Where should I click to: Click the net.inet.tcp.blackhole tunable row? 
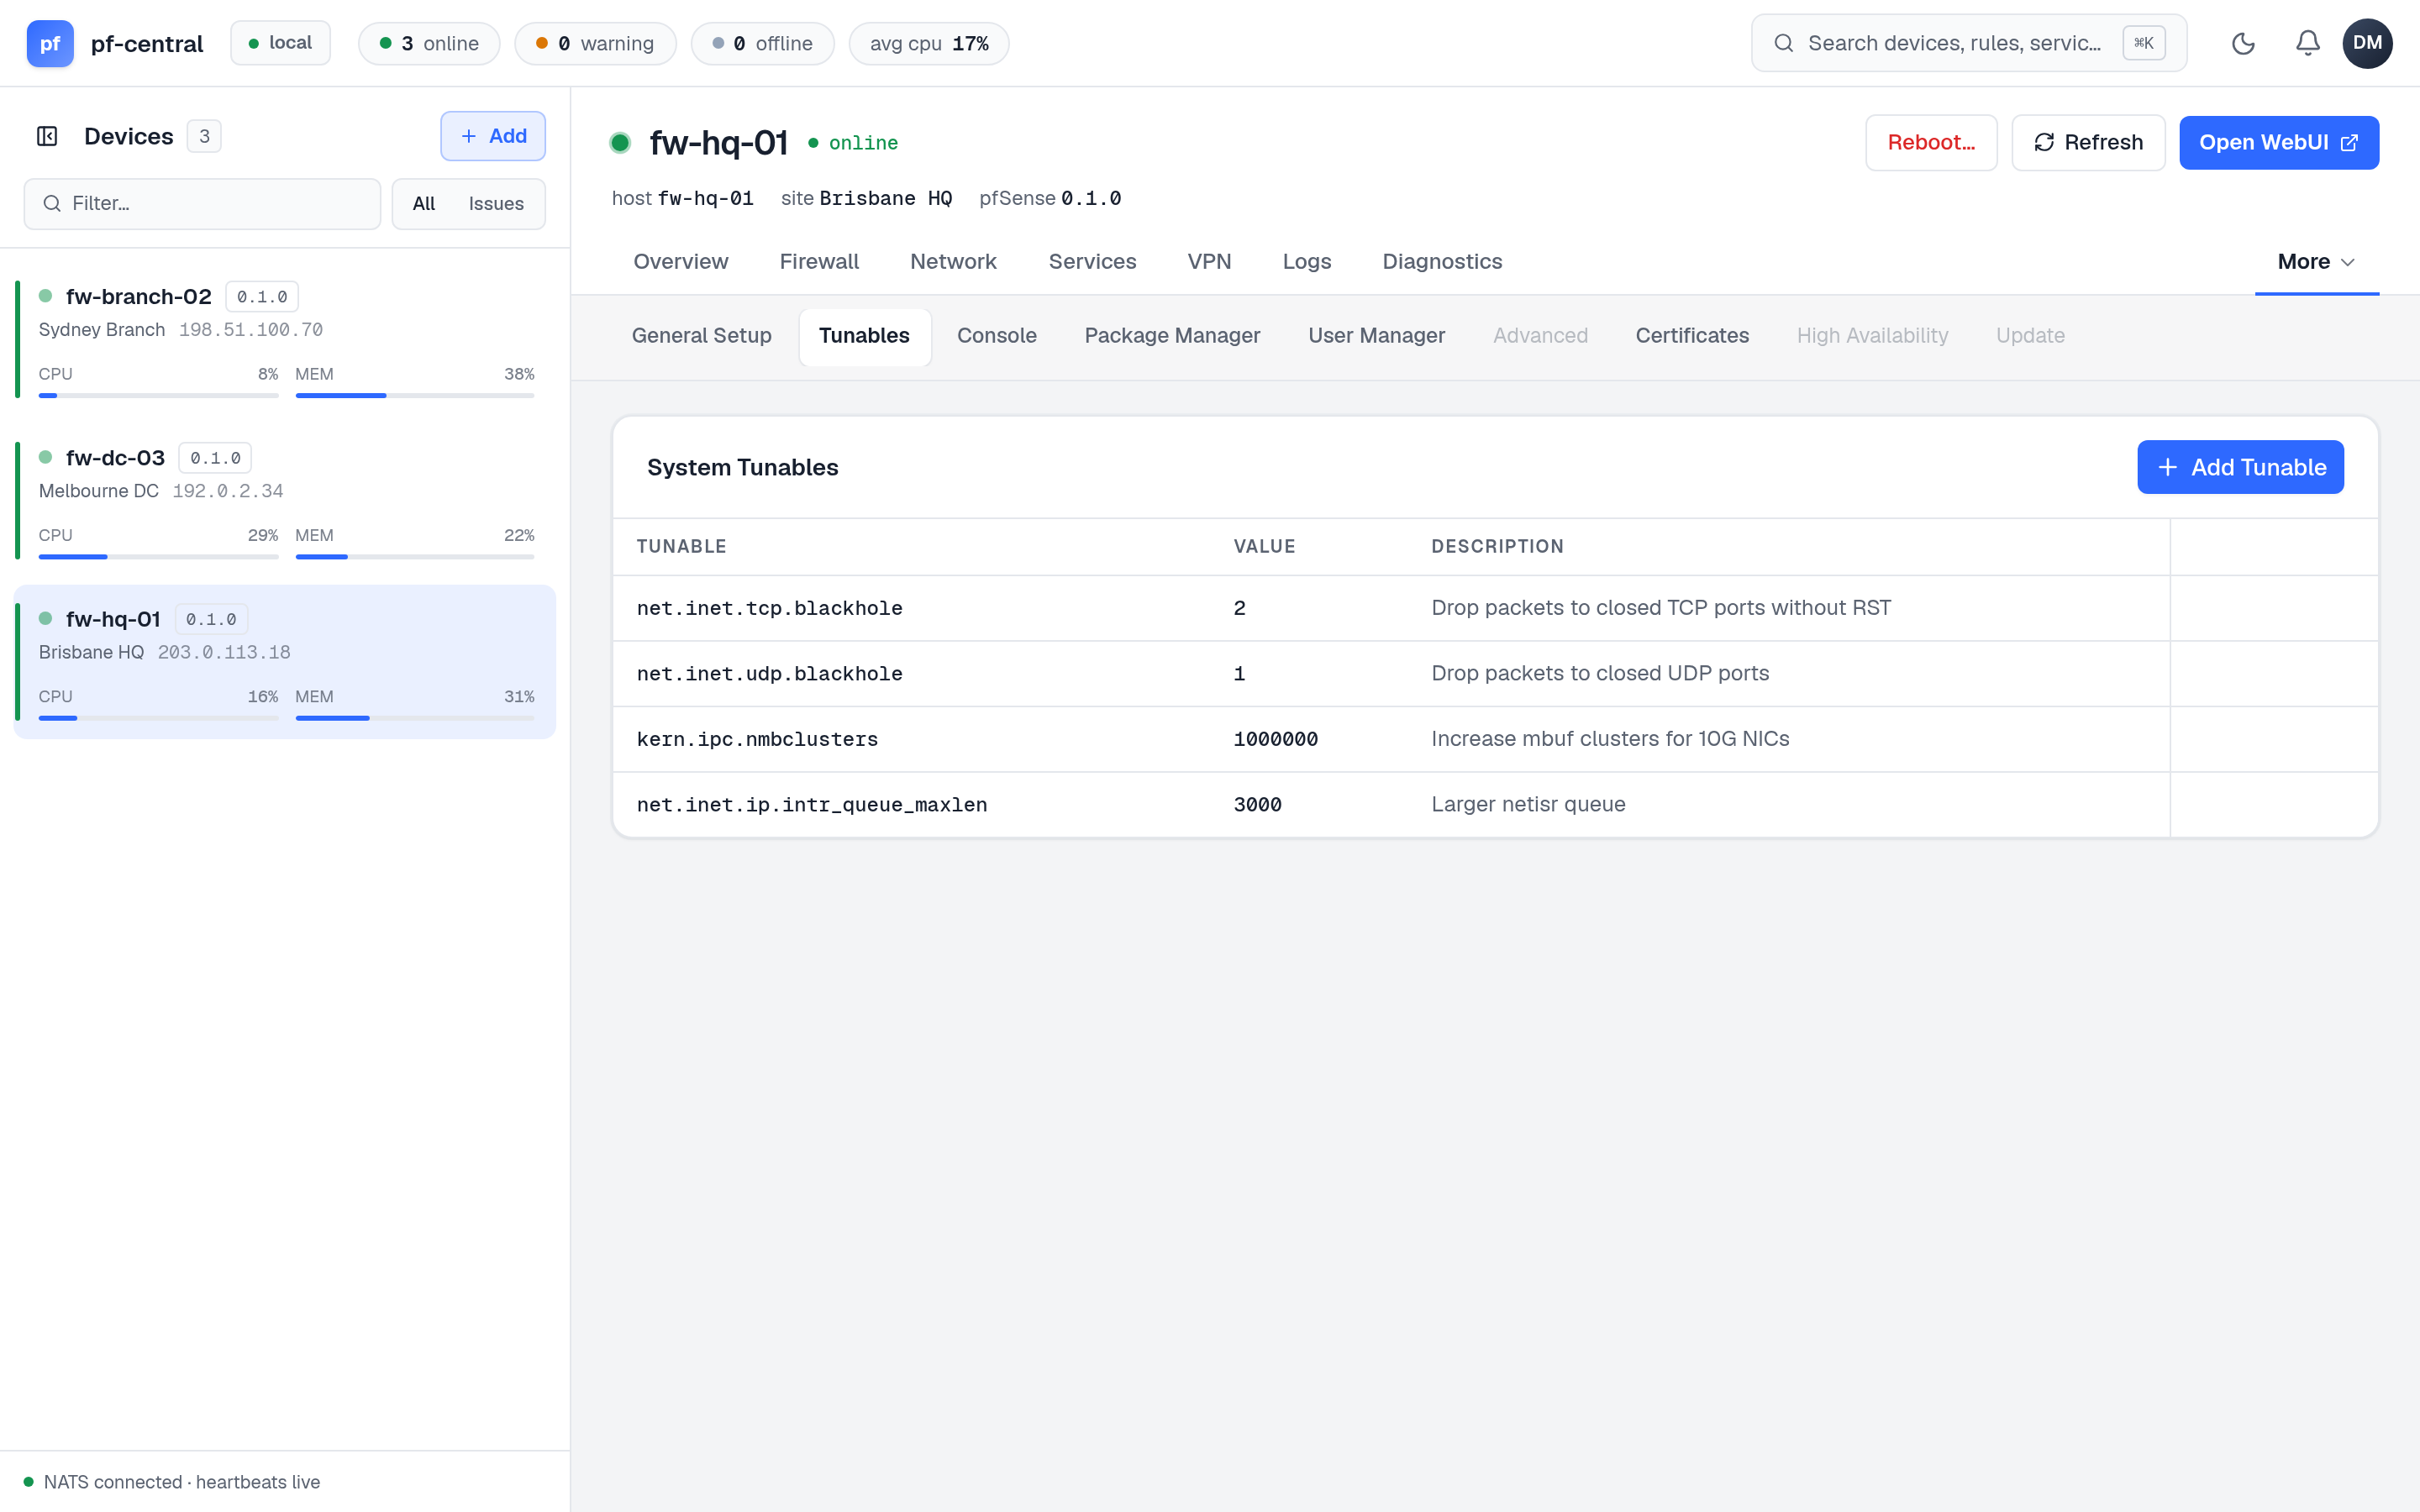pos(1495,608)
